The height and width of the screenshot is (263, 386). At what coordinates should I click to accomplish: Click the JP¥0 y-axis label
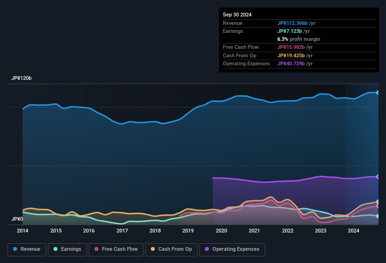[x=17, y=219]
